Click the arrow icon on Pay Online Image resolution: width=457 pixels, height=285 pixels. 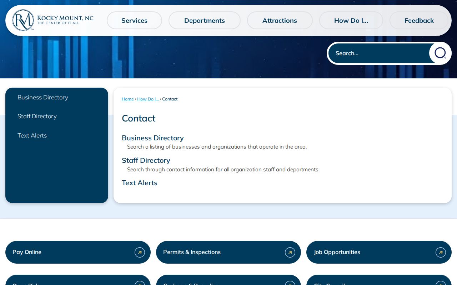pyautogui.click(x=140, y=252)
